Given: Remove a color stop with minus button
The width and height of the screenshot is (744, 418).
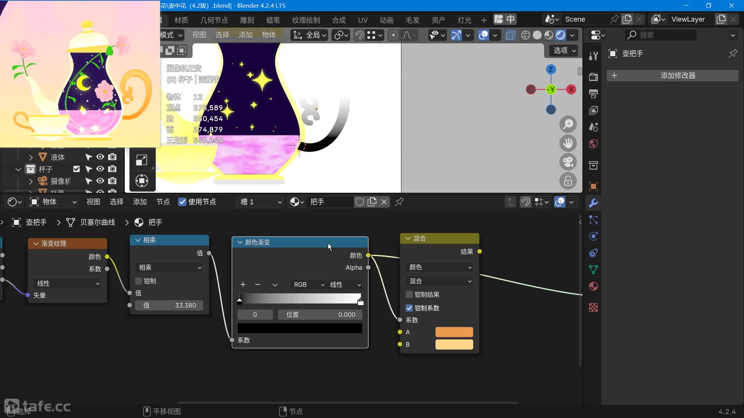Looking at the screenshot, I should 258,284.
